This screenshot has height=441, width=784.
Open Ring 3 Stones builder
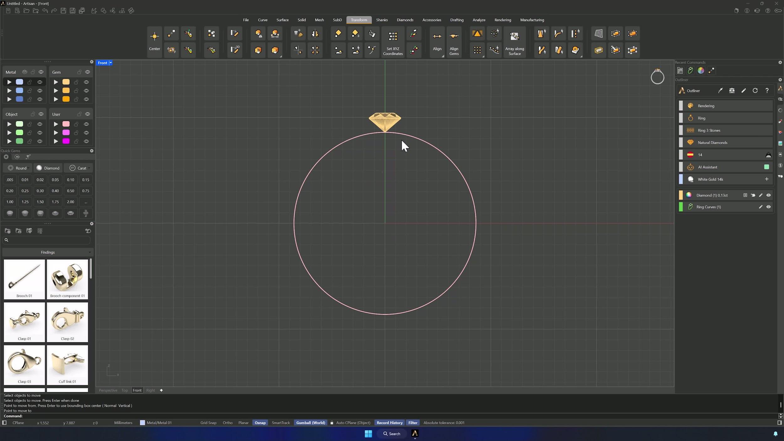[725, 130]
